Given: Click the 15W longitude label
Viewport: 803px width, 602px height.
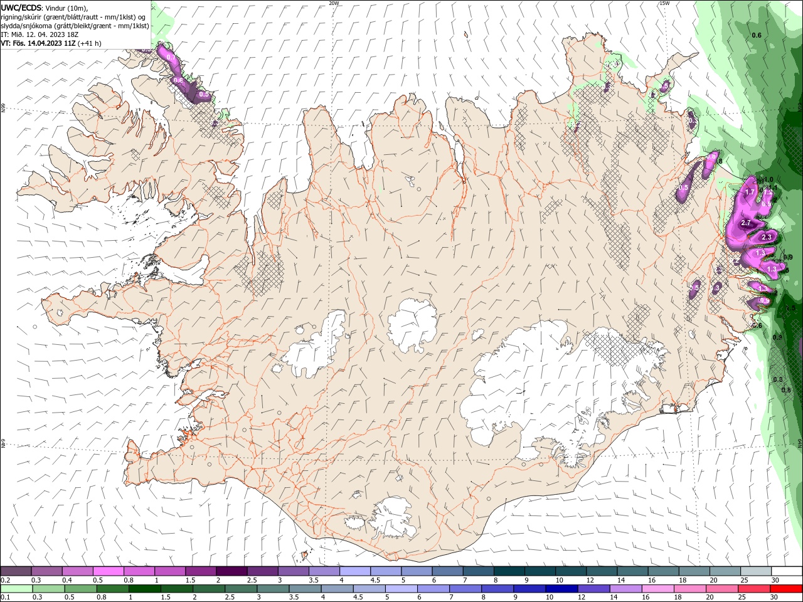Looking at the screenshot, I should pos(664,3).
